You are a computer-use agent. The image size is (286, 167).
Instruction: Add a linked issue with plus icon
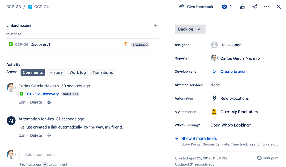click(x=156, y=26)
